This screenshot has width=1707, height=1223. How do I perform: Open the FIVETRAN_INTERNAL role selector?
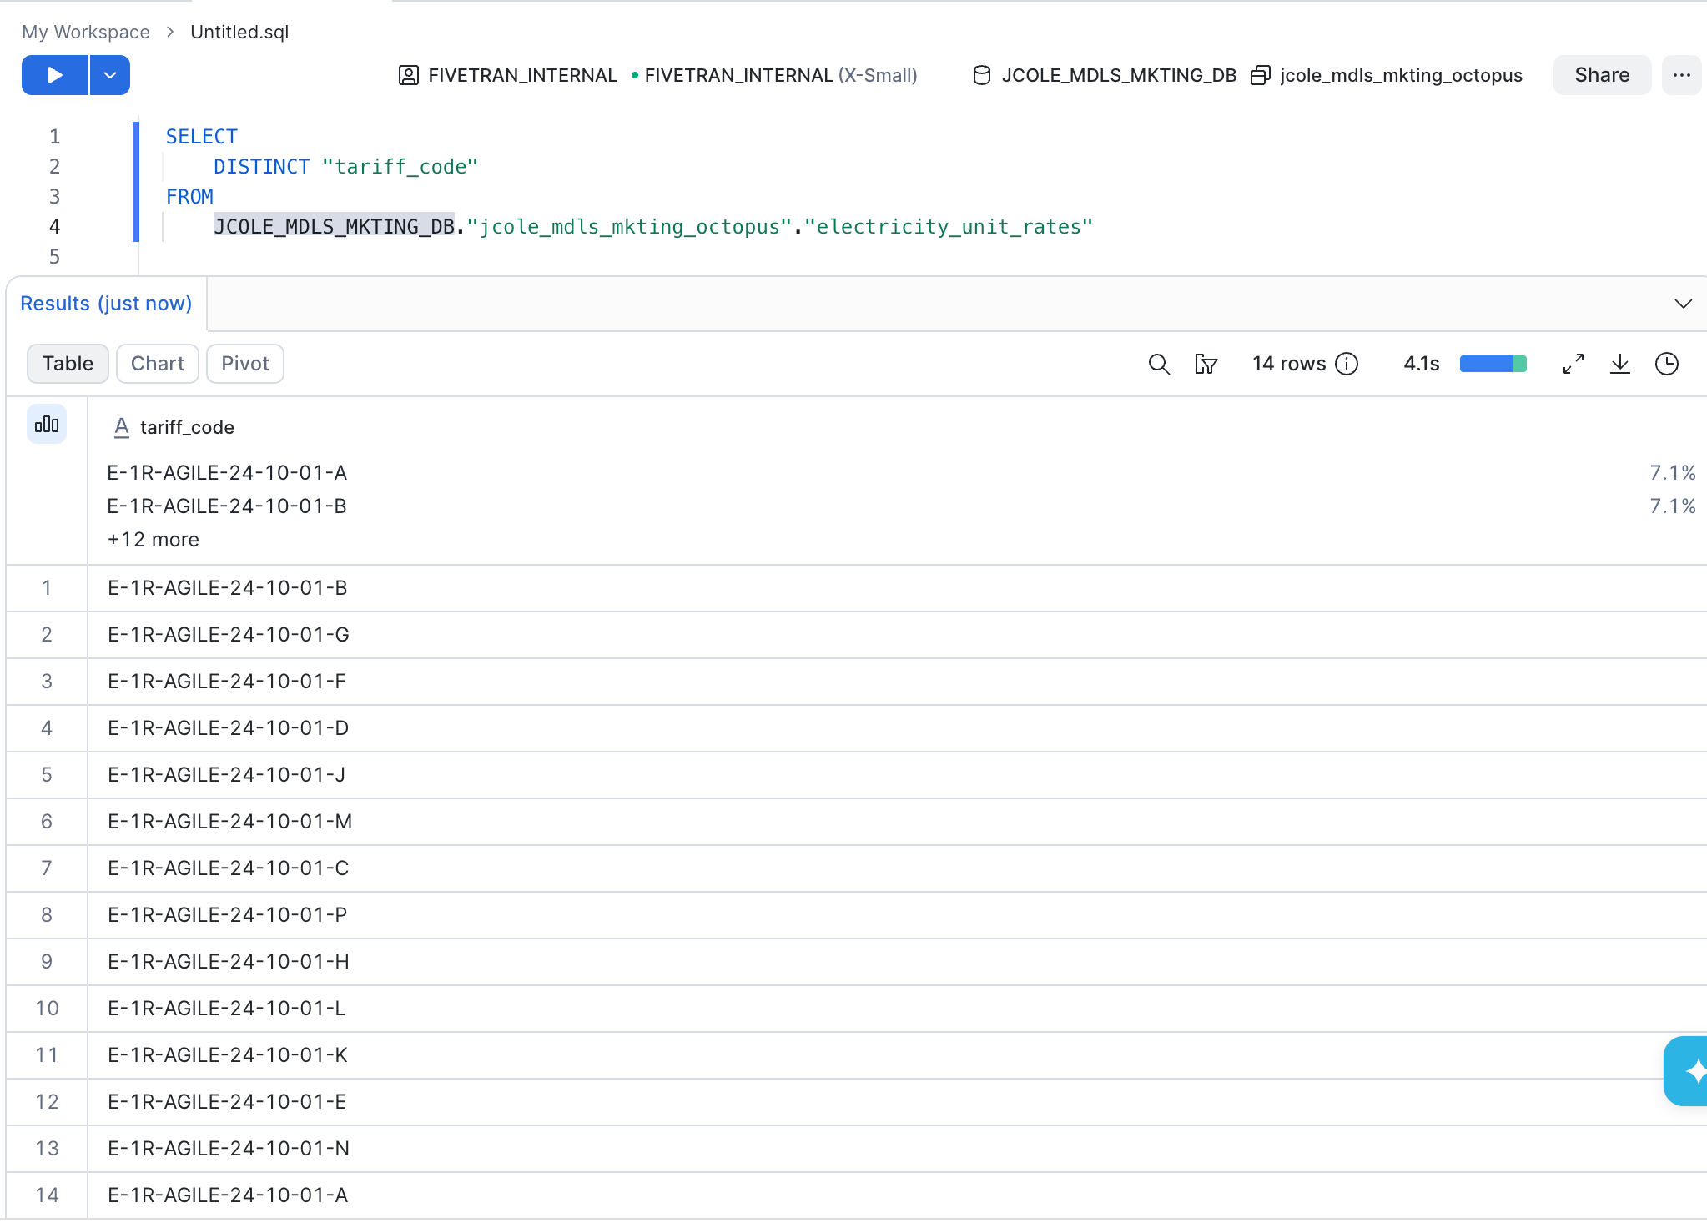[x=508, y=75]
